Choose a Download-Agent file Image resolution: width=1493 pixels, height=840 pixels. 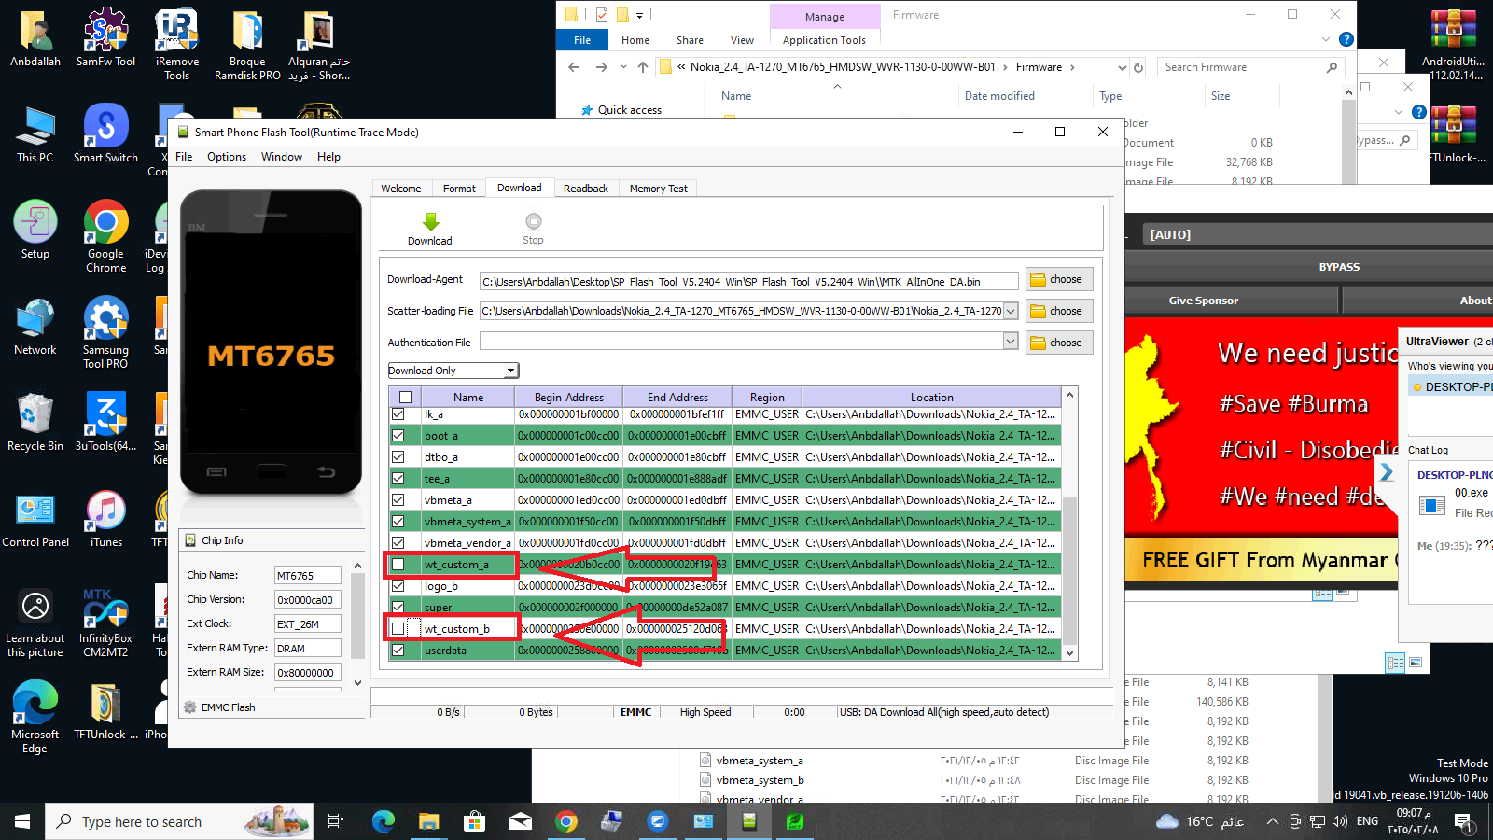pyautogui.click(x=1058, y=279)
